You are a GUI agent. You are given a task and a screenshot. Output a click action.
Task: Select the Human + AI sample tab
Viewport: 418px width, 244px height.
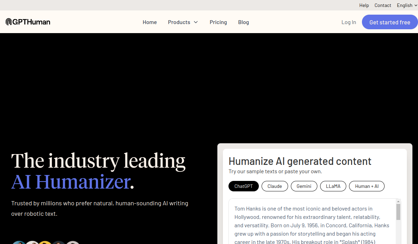point(367,186)
